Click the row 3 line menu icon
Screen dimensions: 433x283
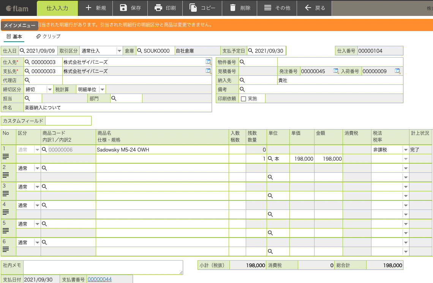point(6,194)
